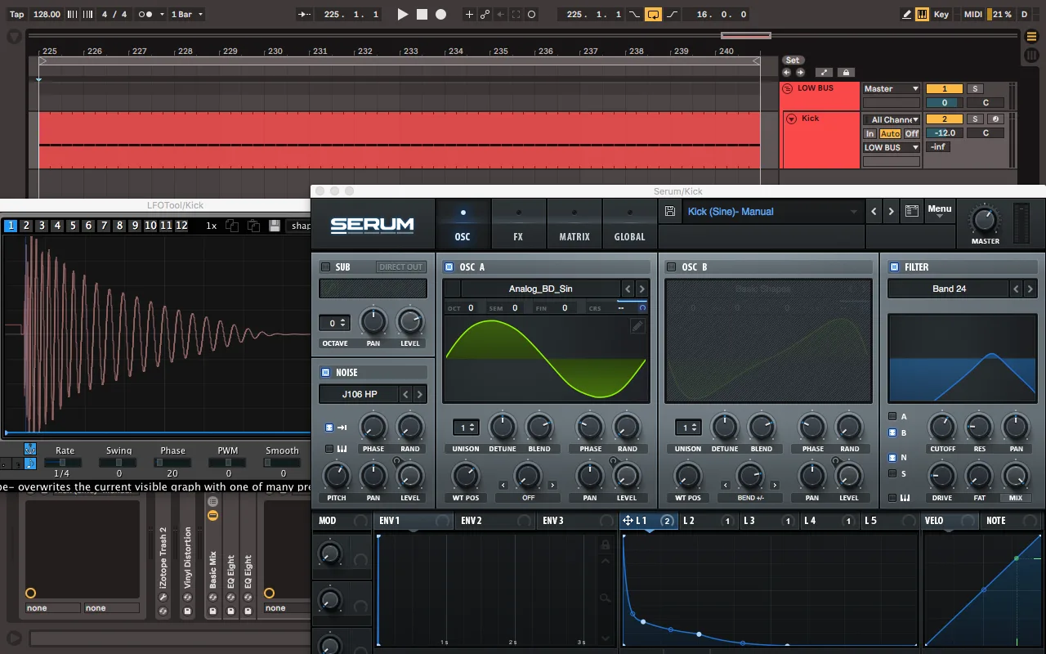The width and height of the screenshot is (1046, 654).
Task: Click the previous locator arrow under Set
Action: (x=788, y=73)
